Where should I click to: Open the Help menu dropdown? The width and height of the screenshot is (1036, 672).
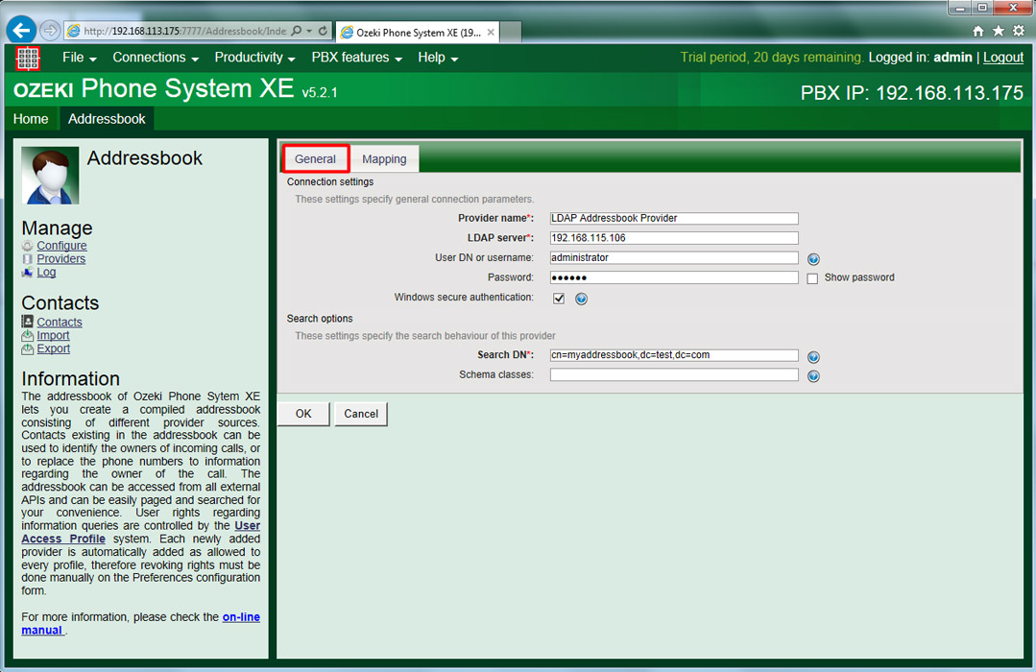(438, 58)
